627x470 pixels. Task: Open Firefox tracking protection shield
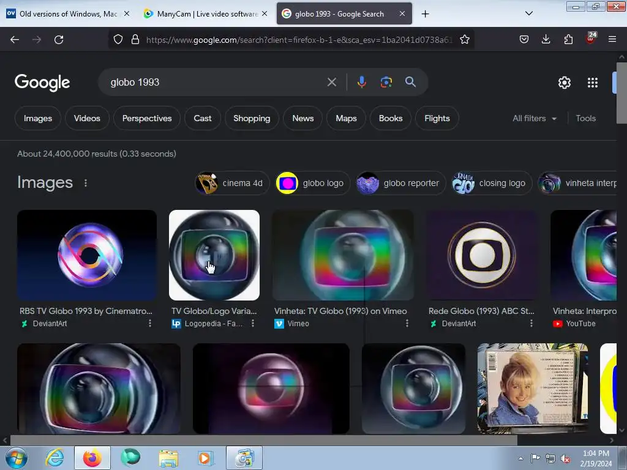click(x=118, y=39)
